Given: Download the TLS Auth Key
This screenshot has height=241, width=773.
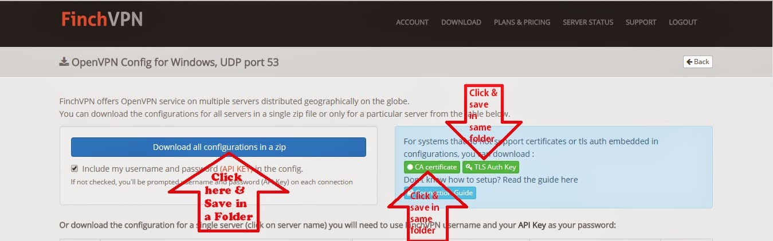Looking at the screenshot, I should [x=491, y=167].
